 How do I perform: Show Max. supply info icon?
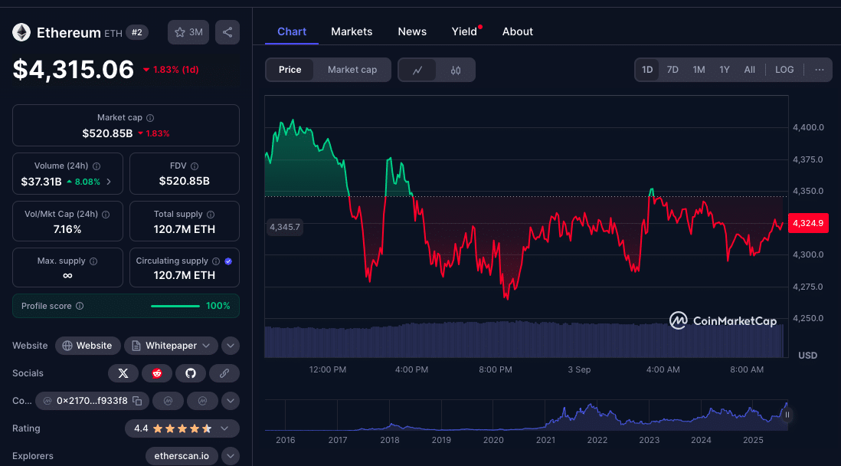tap(93, 261)
